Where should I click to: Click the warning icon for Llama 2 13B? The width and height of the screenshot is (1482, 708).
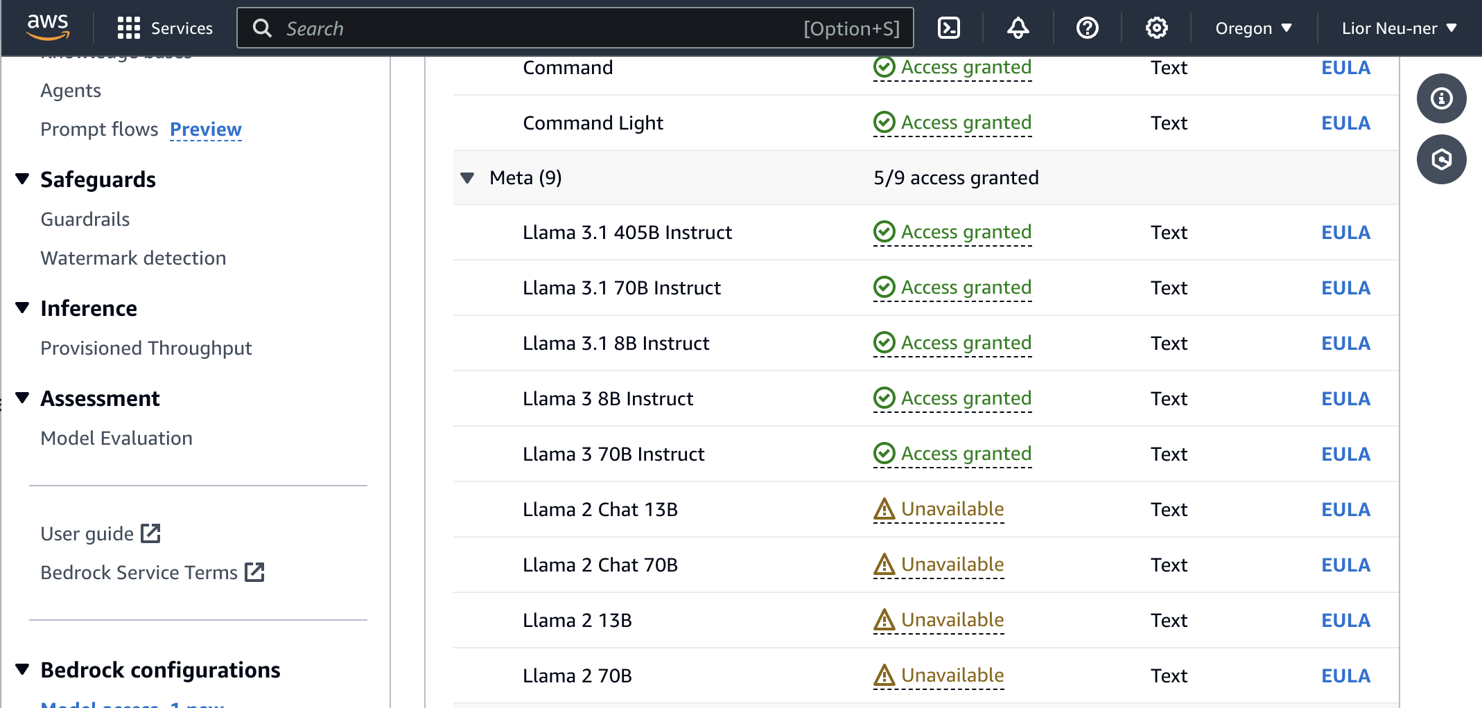pyautogui.click(x=884, y=620)
